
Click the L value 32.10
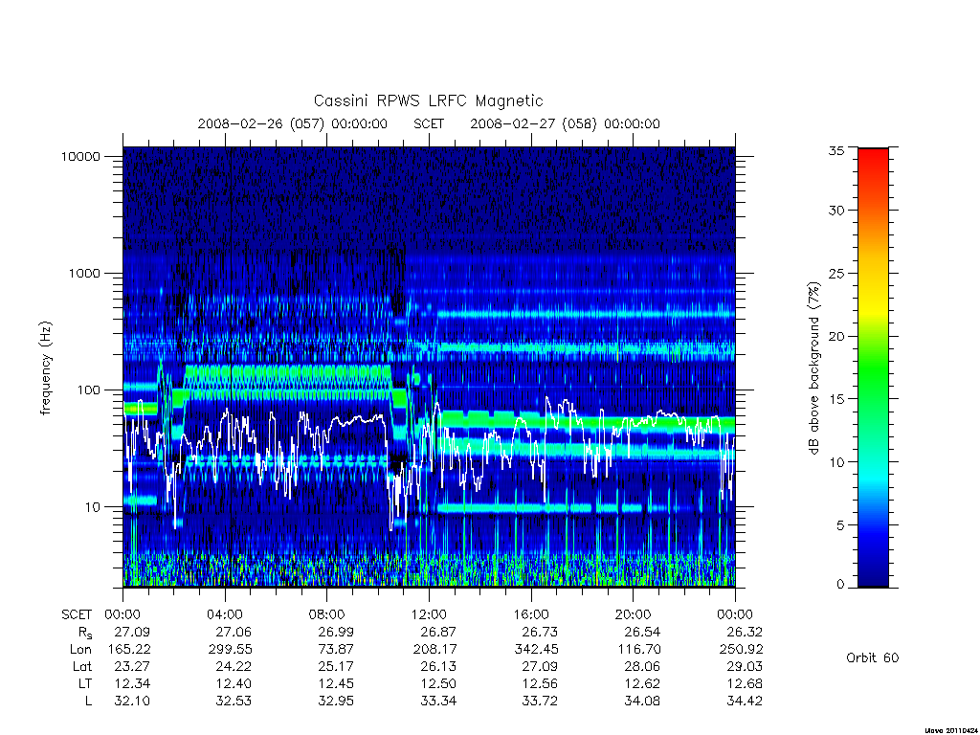tap(132, 701)
